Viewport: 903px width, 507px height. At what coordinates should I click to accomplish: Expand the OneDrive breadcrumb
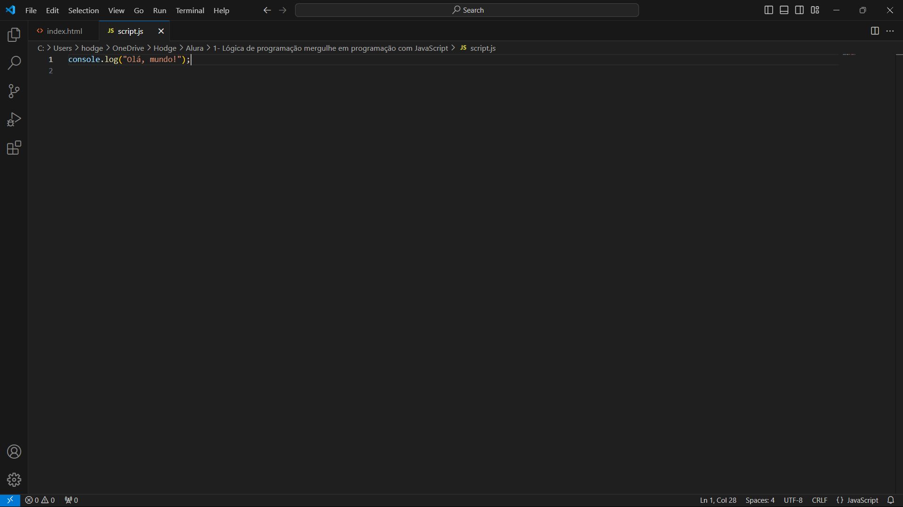pyautogui.click(x=128, y=48)
